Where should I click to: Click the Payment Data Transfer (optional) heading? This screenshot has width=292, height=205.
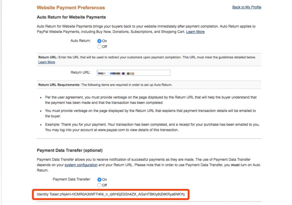(x=70, y=150)
